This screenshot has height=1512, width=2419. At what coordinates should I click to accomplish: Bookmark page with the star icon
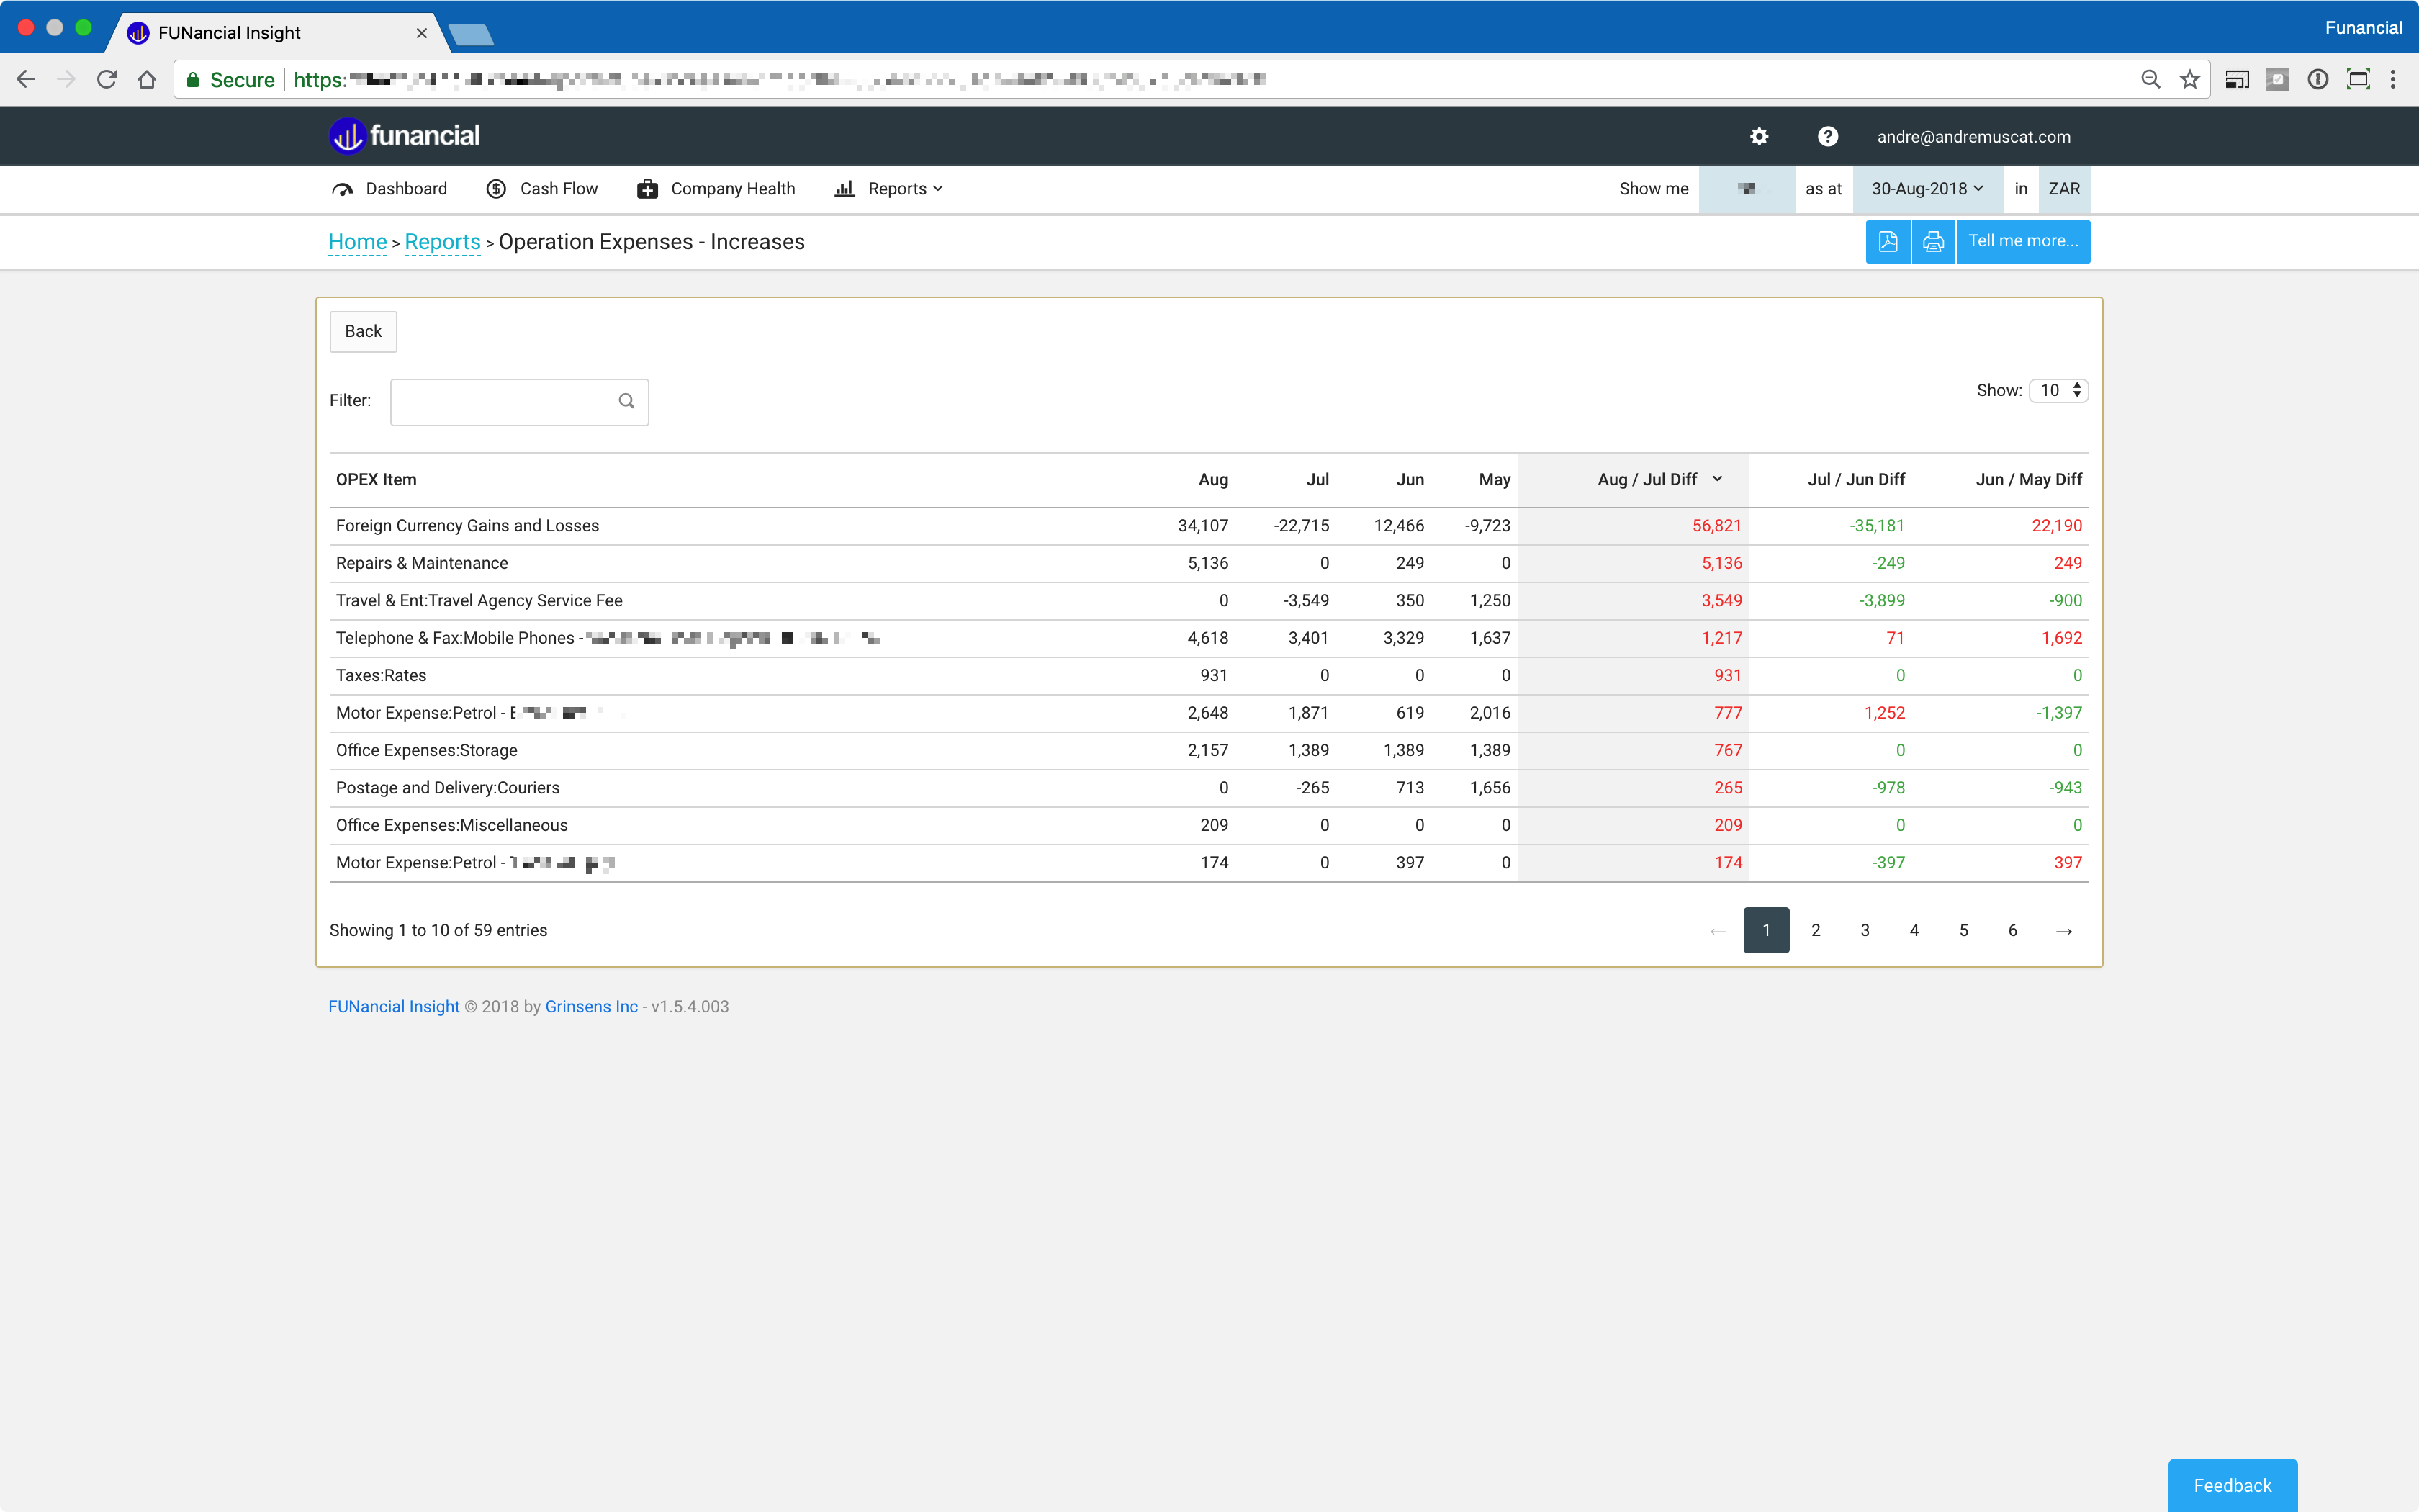(2189, 80)
